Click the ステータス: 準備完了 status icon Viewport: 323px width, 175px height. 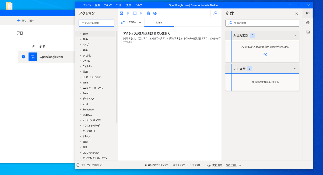pos(78,165)
